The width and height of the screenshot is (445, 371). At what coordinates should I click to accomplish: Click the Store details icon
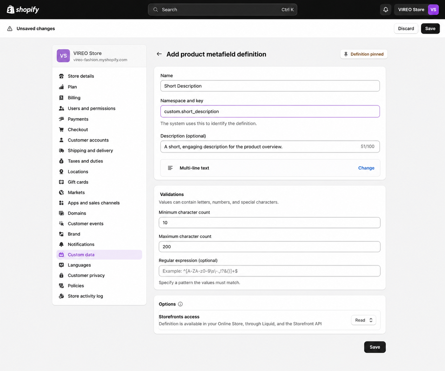coord(61,76)
